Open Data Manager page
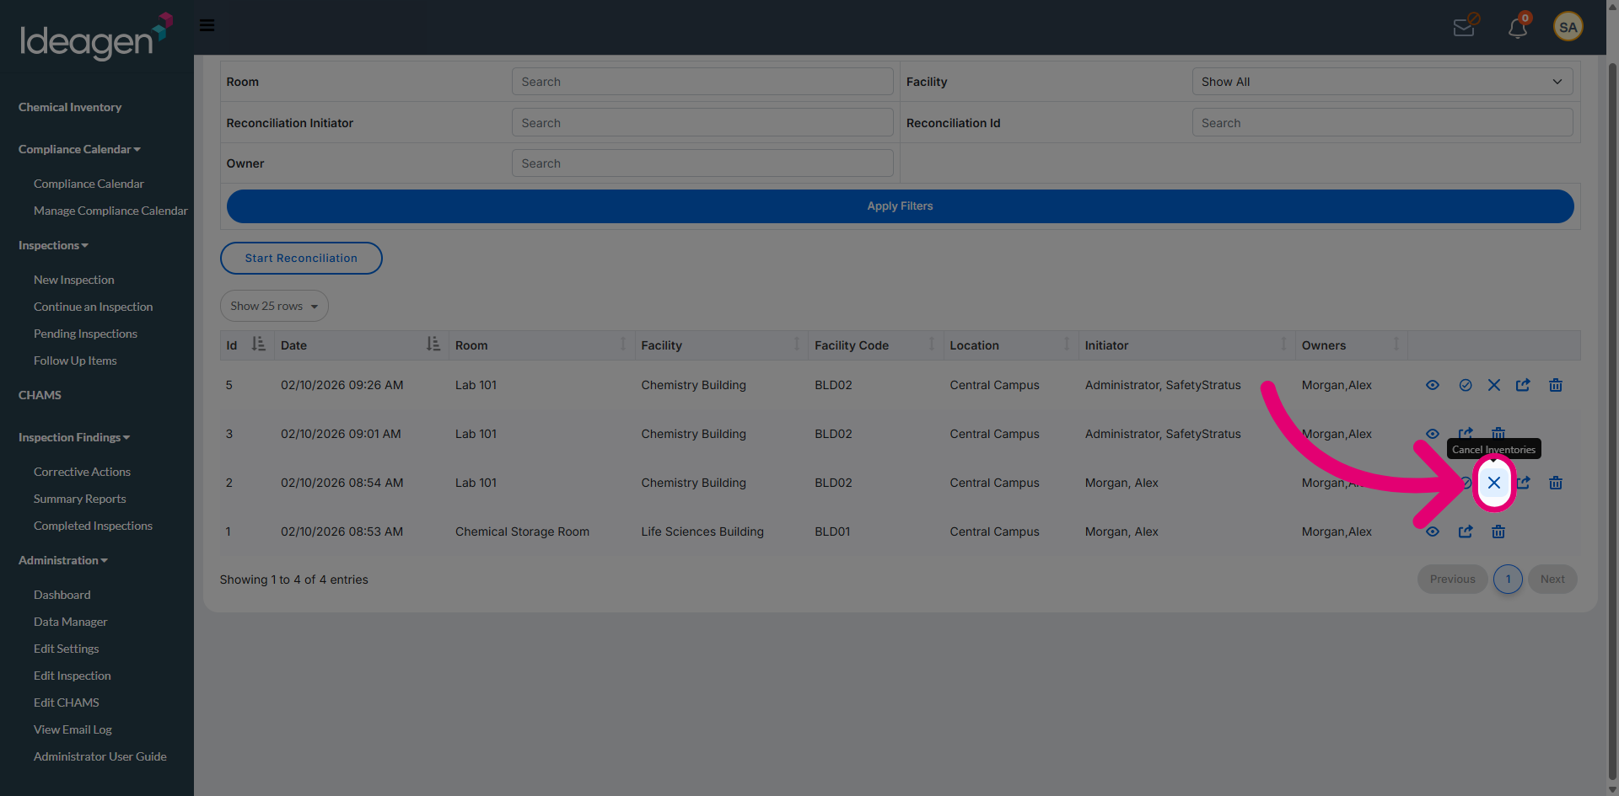 tap(70, 622)
